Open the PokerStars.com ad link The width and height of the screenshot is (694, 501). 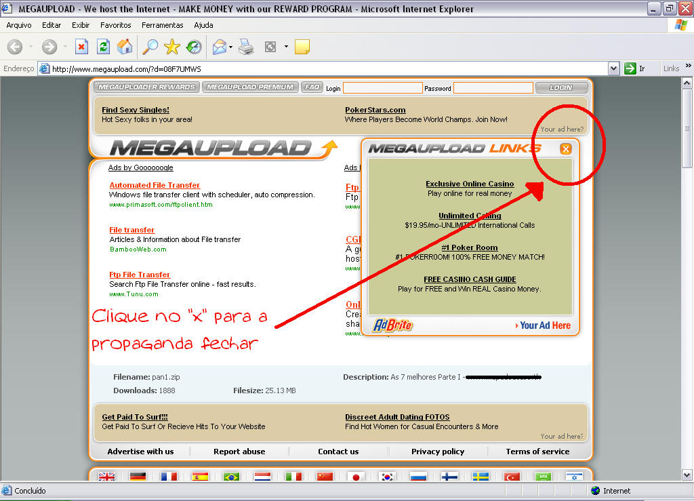coord(375,110)
